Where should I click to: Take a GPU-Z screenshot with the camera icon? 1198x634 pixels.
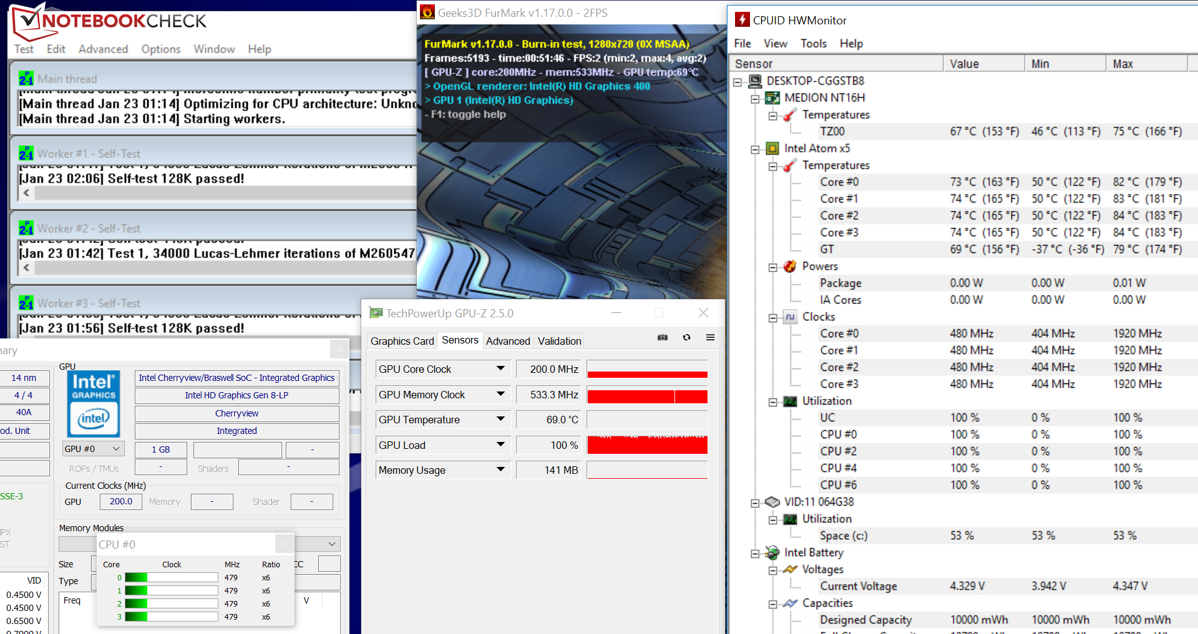pyautogui.click(x=663, y=337)
